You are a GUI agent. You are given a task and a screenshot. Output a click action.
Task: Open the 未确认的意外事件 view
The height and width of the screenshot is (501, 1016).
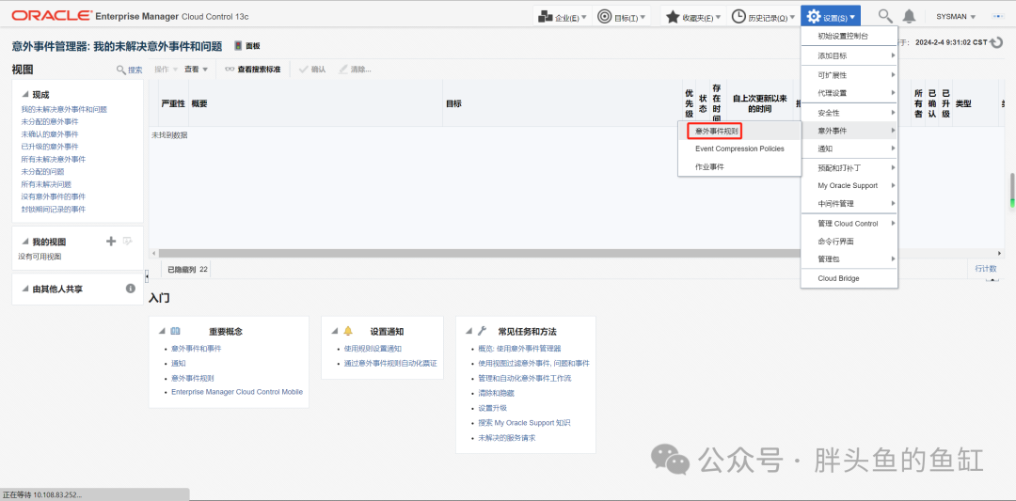coord(49,134)
